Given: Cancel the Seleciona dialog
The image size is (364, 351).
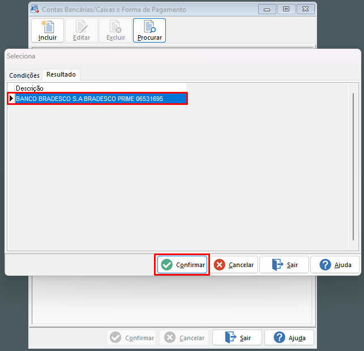Looking at the screenshot, I should coord(234,265).
